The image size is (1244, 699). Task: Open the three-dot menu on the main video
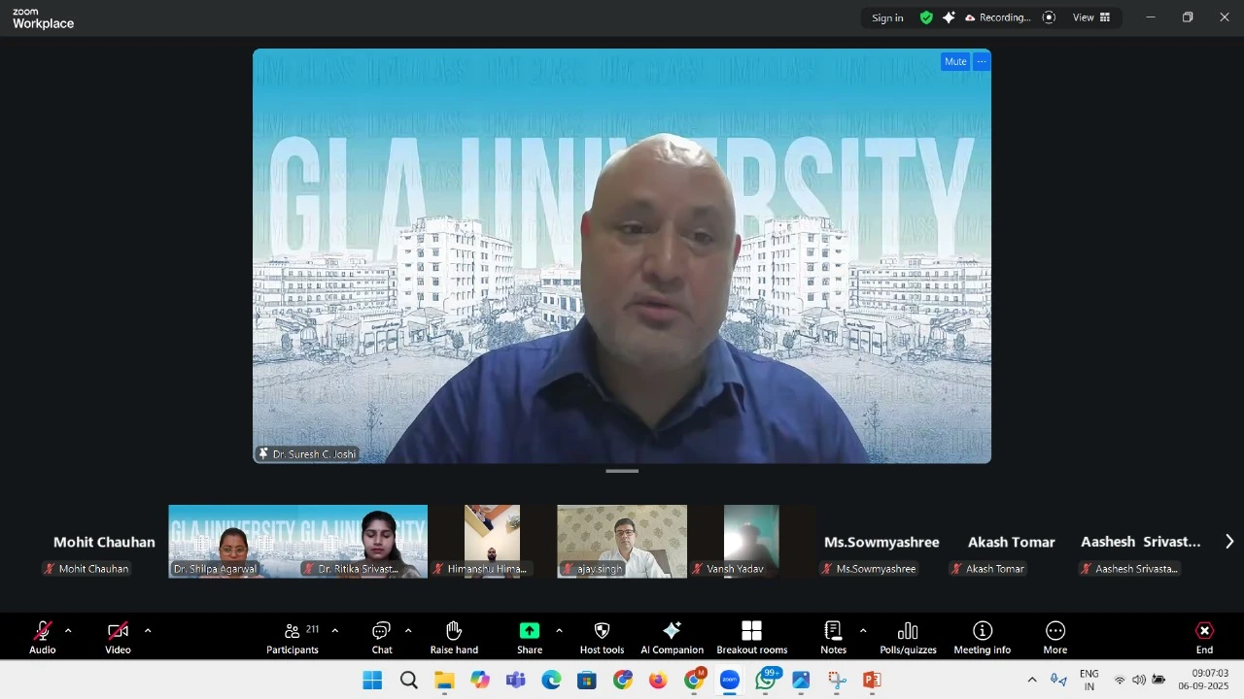pos(982,61)
